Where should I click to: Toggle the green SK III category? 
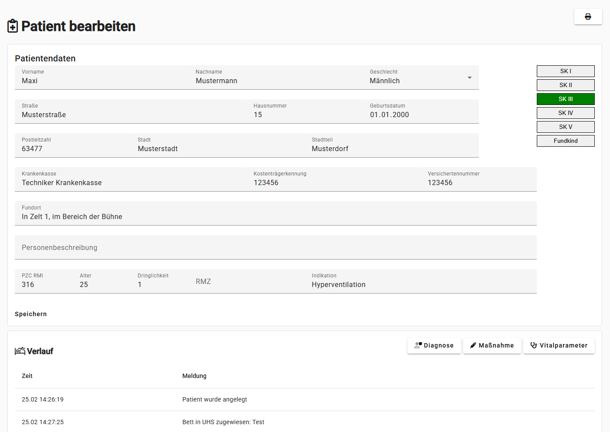(566, 99)
